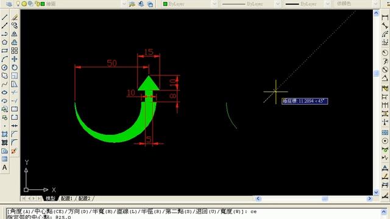This screenshot has width=390, height=219.
Task: Expand the ByLayer linetype dropdown
Action: (278, 4)
